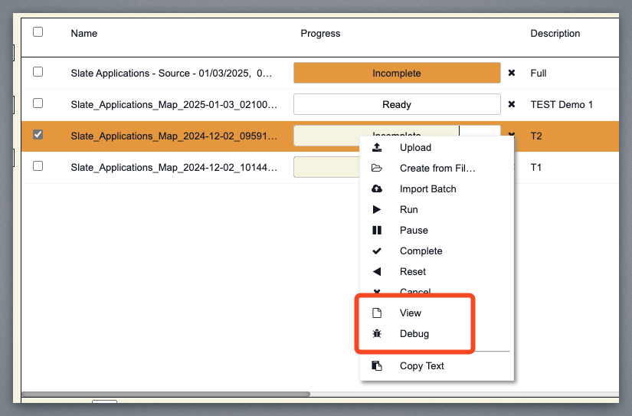Screen dimensions: 632x416
Task: Click the Upload icon in context menu
Action: point(376,148)
